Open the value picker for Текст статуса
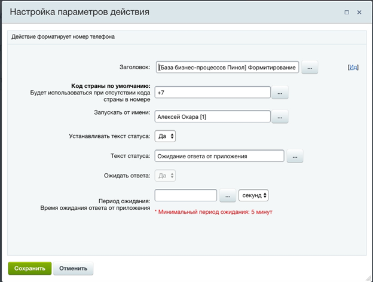 pos(295,156)
